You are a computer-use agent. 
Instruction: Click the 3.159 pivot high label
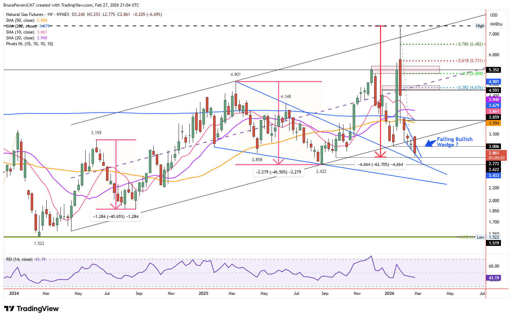click(96, 133)
